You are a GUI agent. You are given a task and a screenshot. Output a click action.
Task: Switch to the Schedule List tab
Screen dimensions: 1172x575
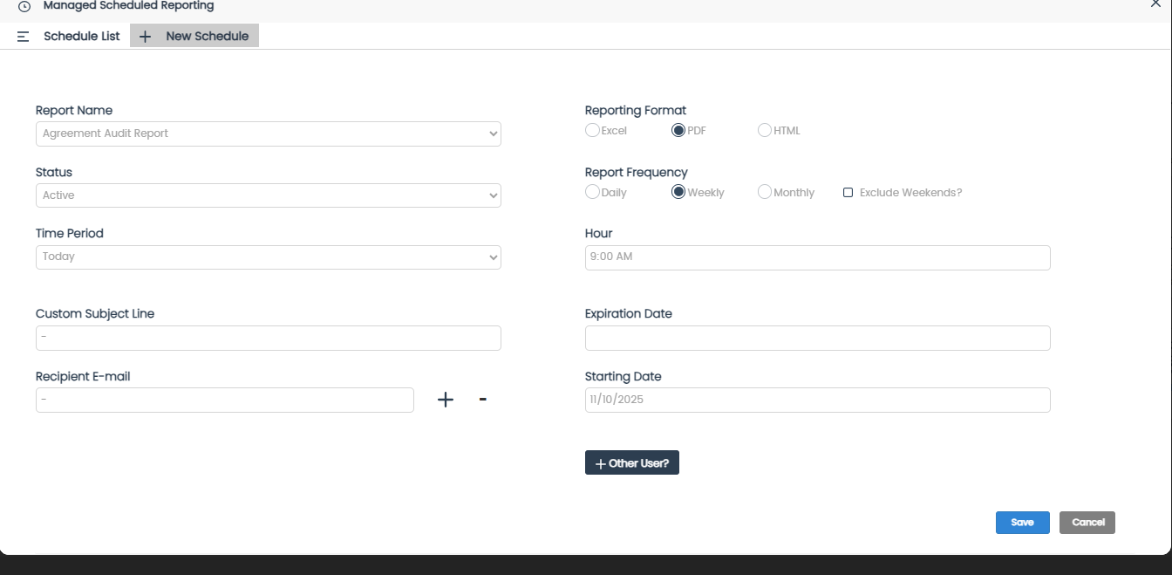coord(81,37)
